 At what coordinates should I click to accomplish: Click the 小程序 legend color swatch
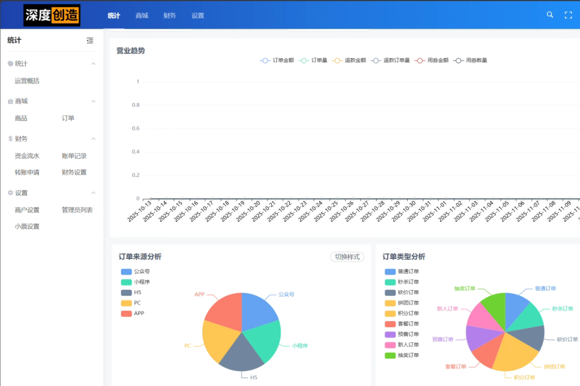click(126, 282)
